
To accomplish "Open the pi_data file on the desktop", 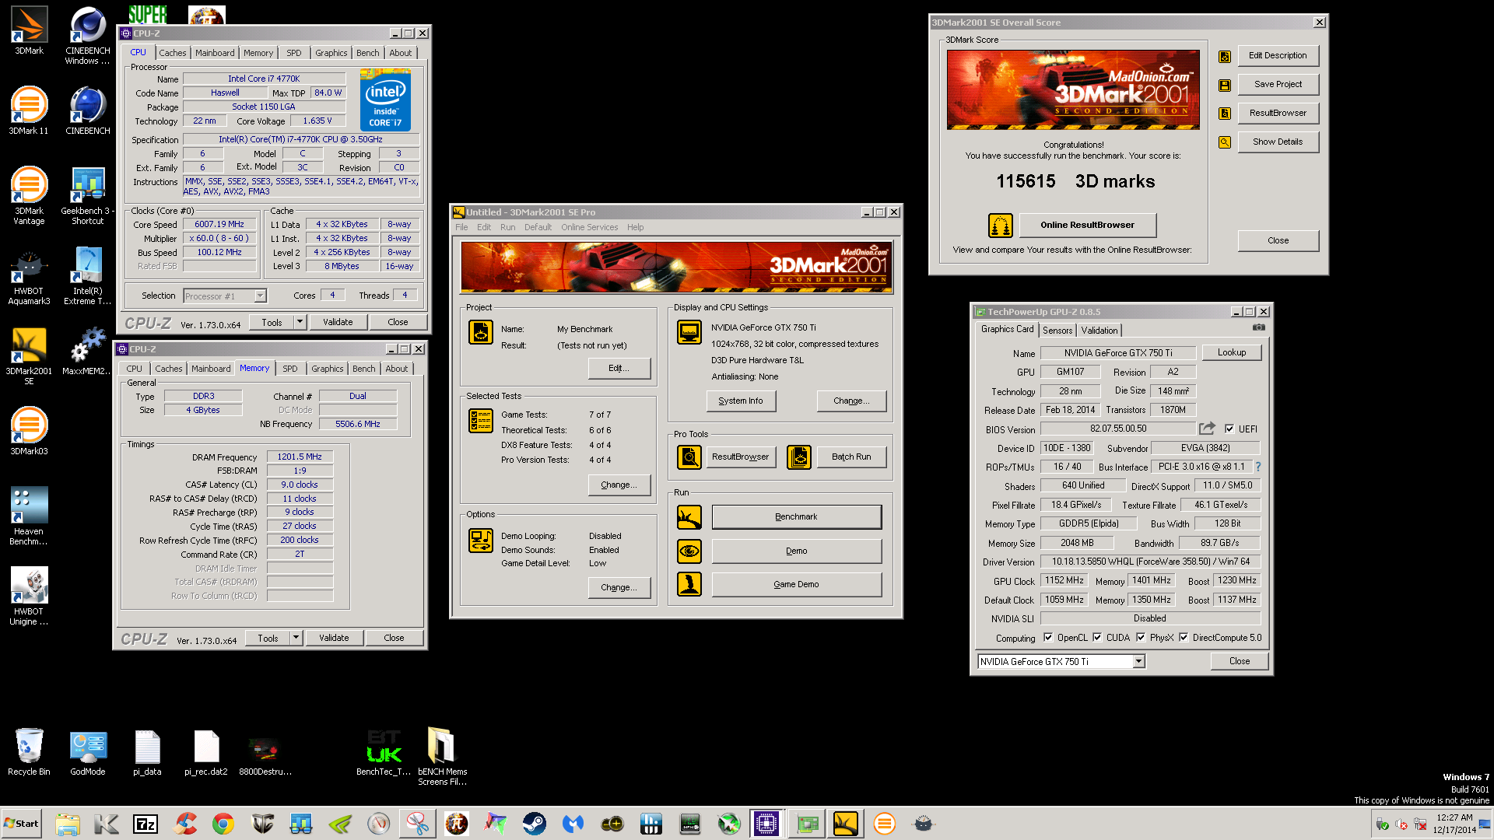I will (x=147, y=753).
